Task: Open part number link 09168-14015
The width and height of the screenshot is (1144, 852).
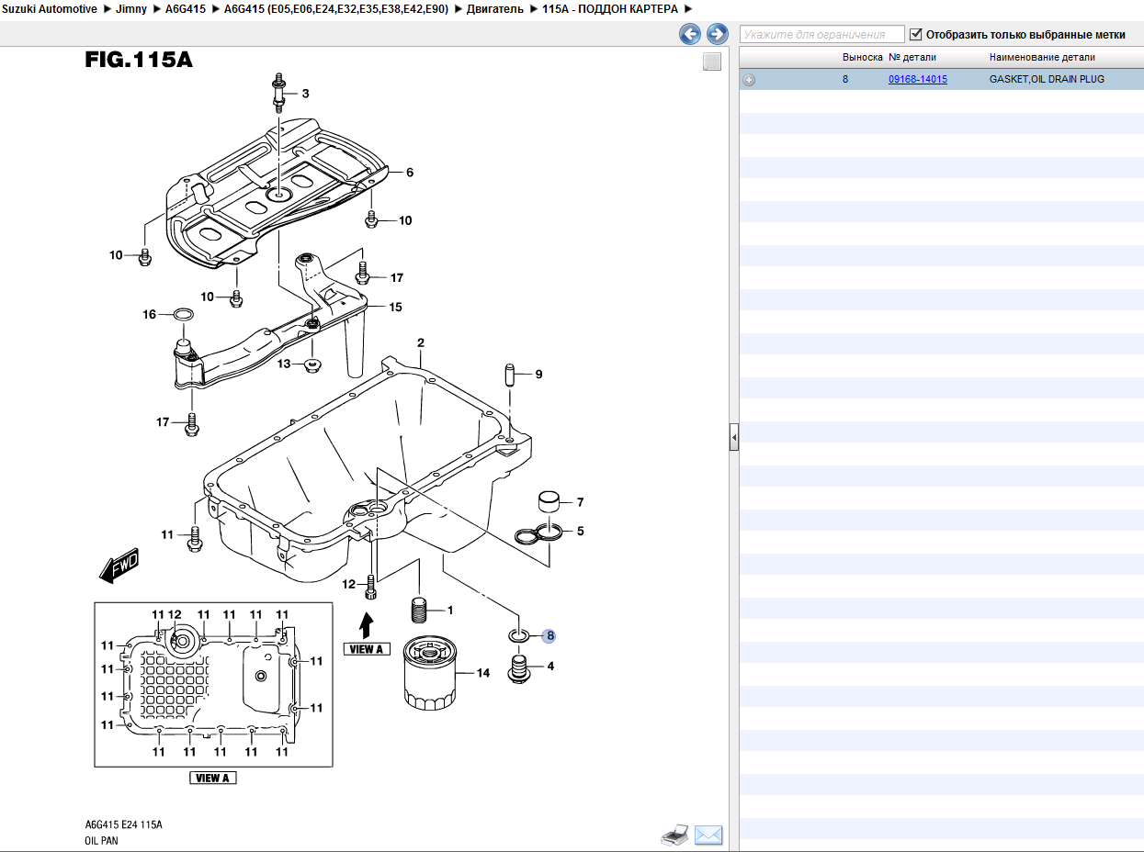Action: [917, 80]
